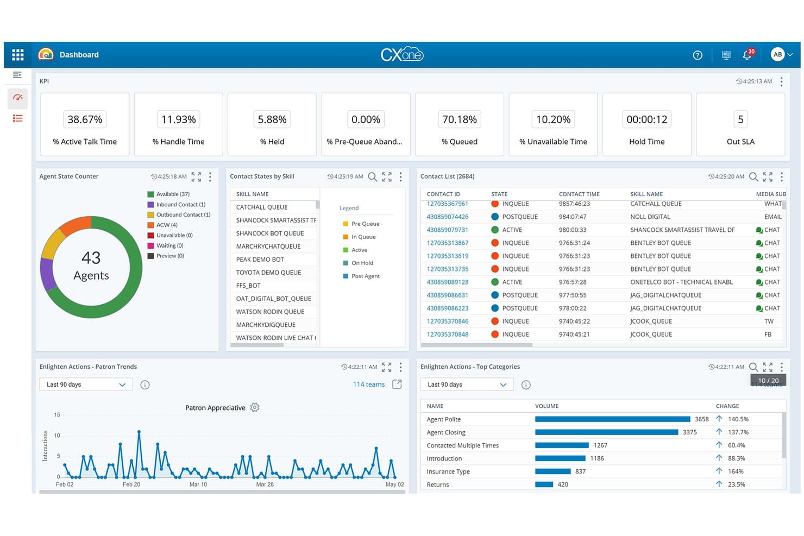This screenshot has width=804, height=536.
Task: Toggle Available (37) legend item
Action: (168, 194)
